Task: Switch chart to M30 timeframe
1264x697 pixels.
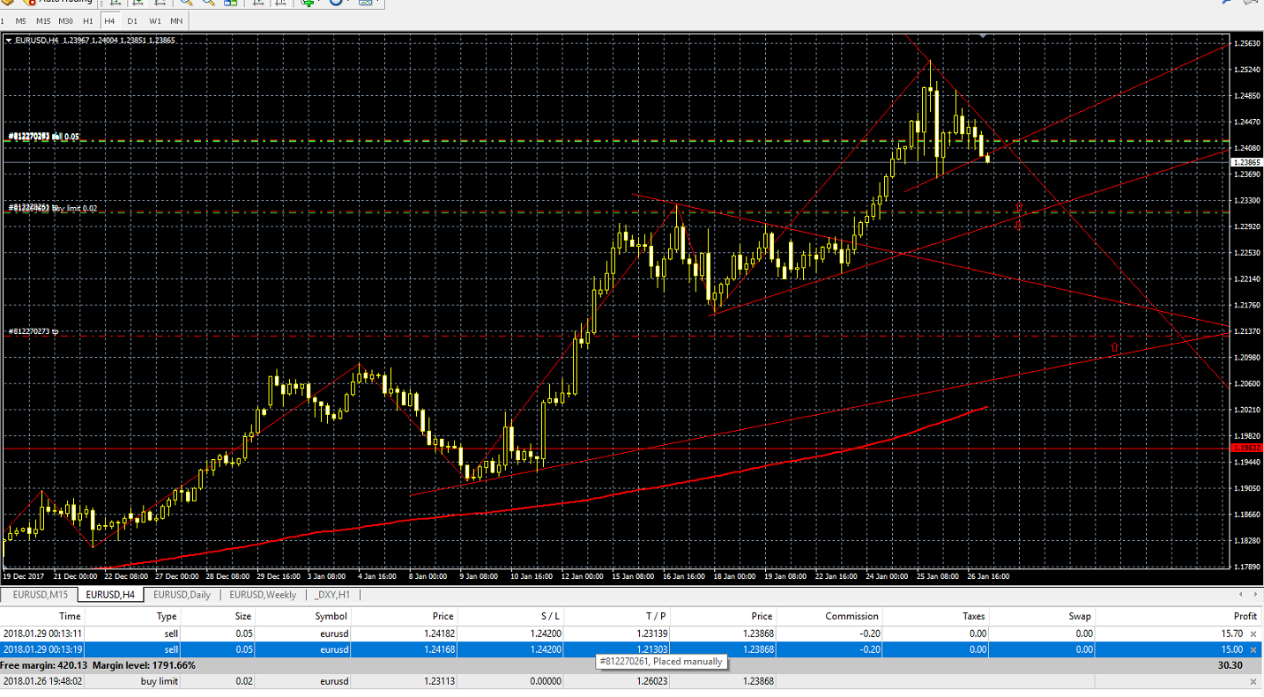Action: click(66, 20)
